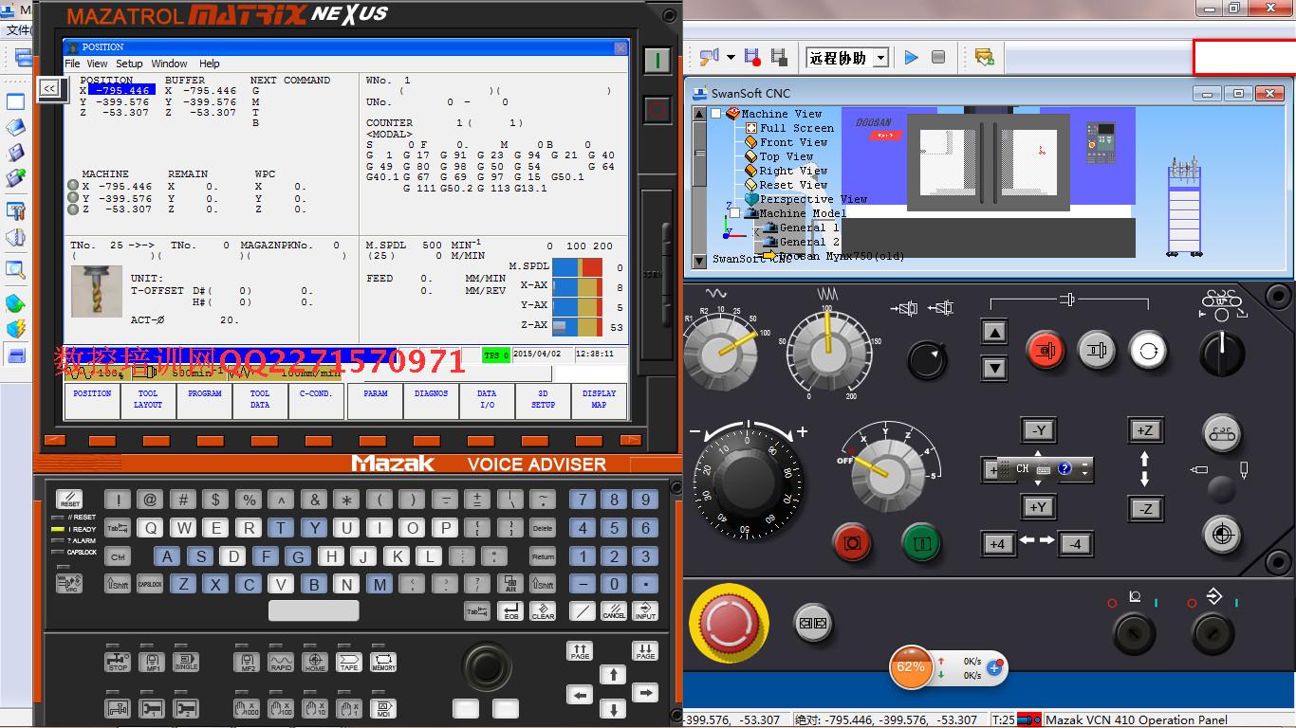1296x728 pixels.
Task: Toggle the green power indicator button
Action: pyautogui.click(x=657, y=62)
